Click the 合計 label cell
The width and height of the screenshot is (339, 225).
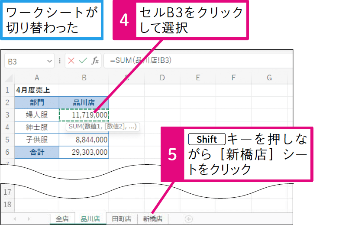37,152
